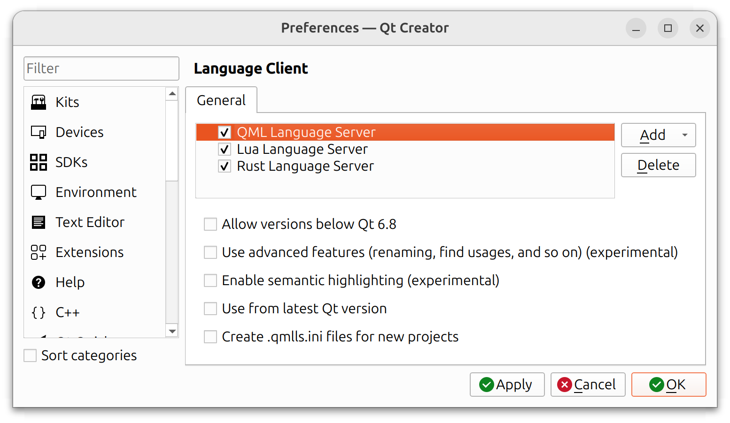Select the Devices label in category list
730x423 pixels.
click(79, 132)
